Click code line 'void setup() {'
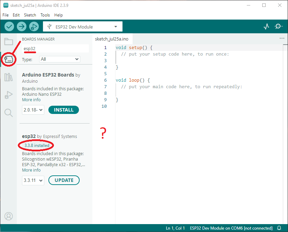The height and width of the screenshot is (232, 288). [x=134, y=48]
